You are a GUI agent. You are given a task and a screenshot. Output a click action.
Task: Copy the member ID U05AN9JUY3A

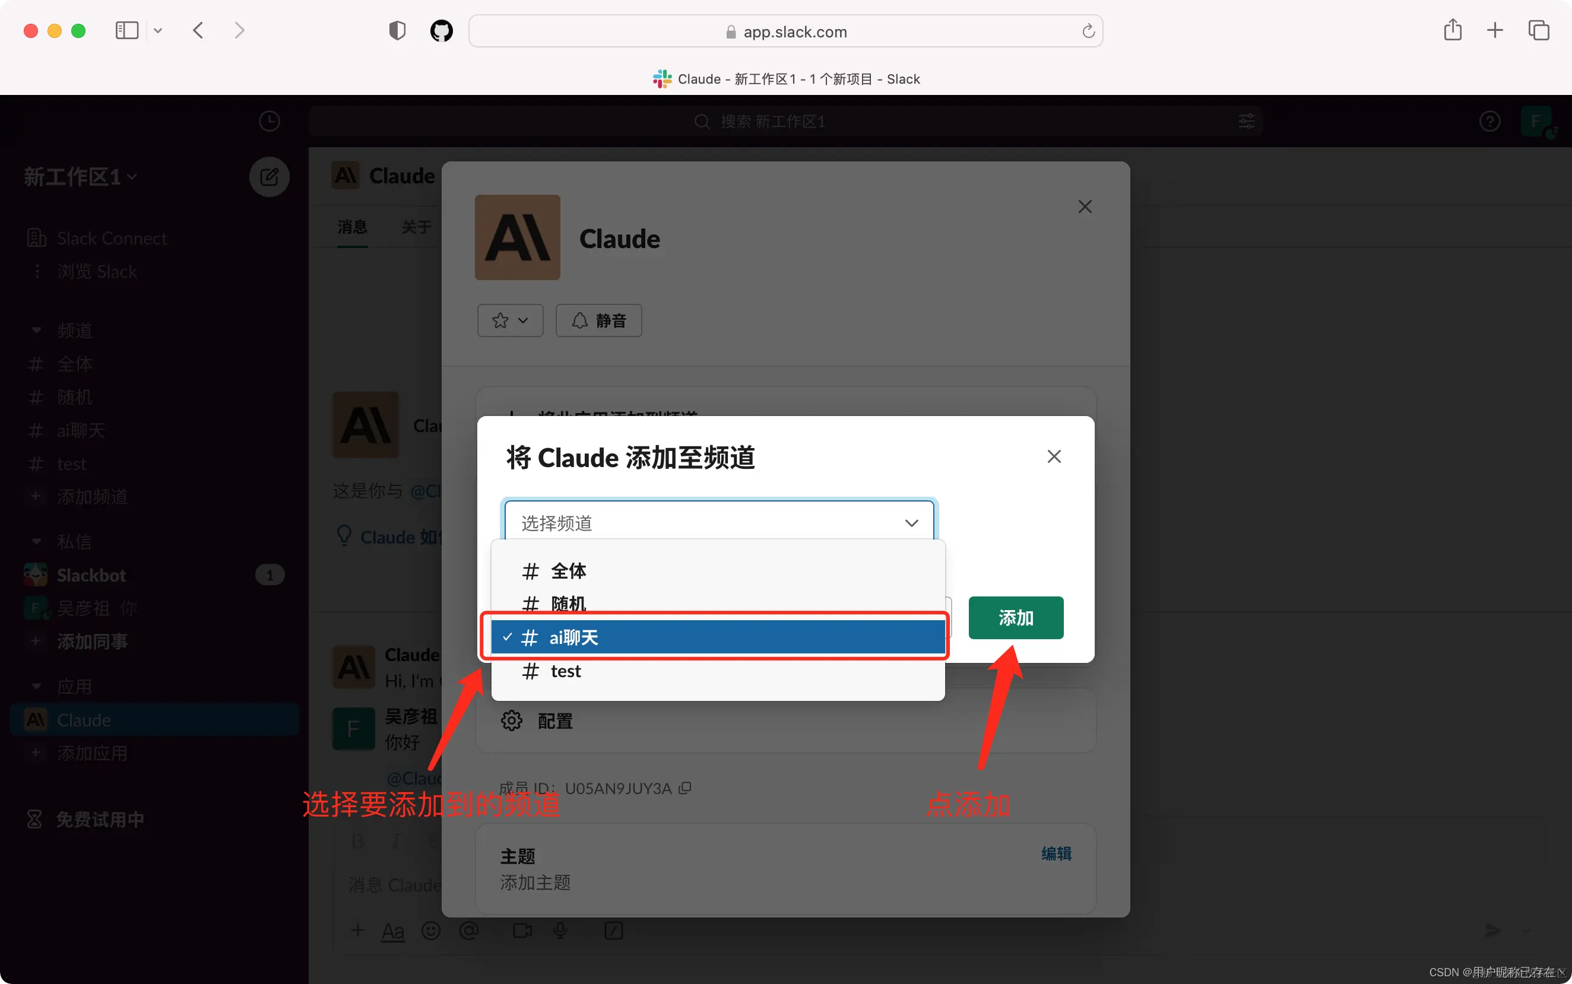684,788
